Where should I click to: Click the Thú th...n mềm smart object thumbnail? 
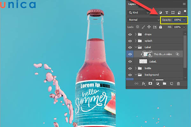pyautogui.click(x=147, y=54)
